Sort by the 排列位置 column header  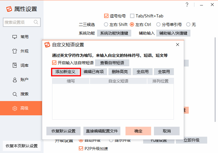coord(161,81)
